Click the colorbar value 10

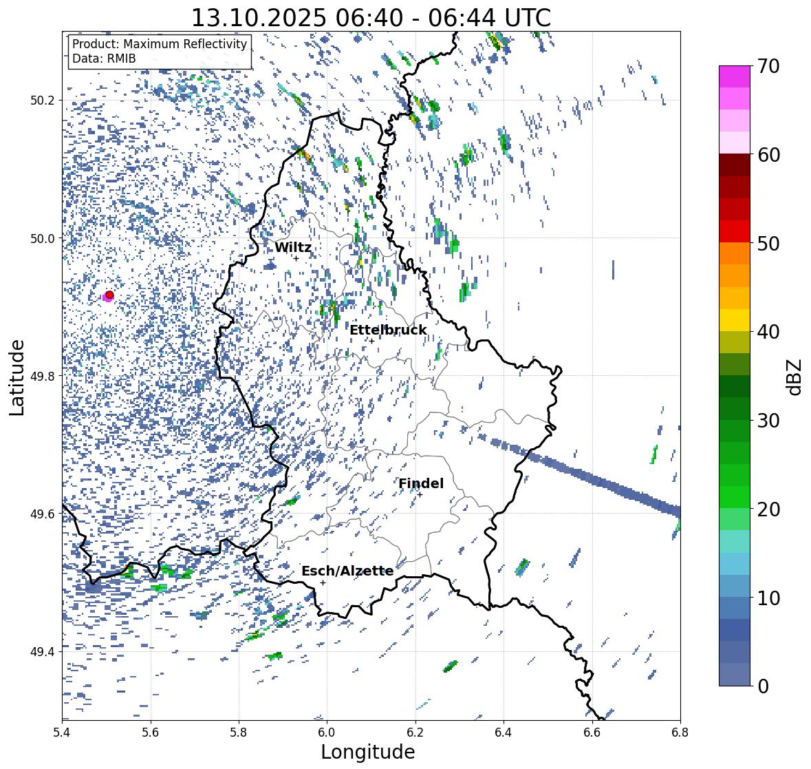point(768,598)
